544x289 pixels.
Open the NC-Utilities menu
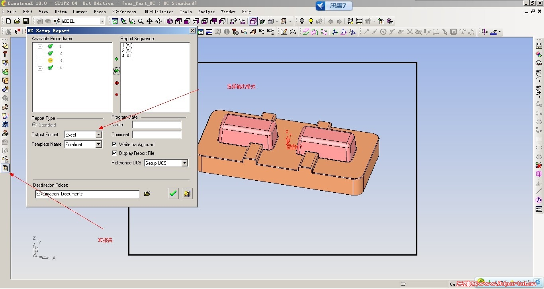[159, 12]
